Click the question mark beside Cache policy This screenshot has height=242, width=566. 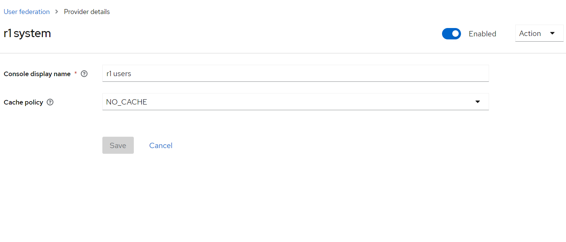point(50,102)
